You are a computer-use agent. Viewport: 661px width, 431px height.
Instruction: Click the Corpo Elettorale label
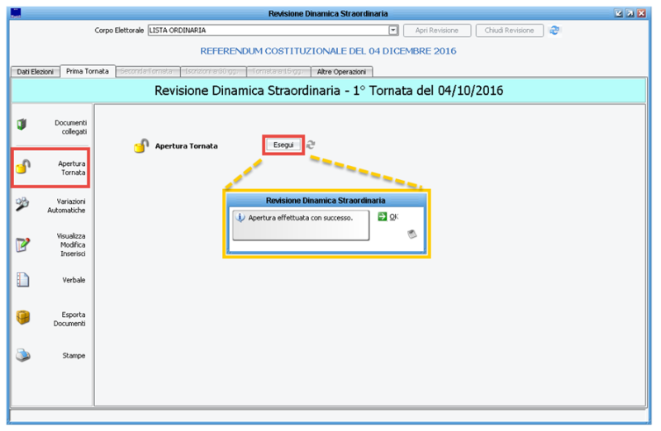(119, 31)
